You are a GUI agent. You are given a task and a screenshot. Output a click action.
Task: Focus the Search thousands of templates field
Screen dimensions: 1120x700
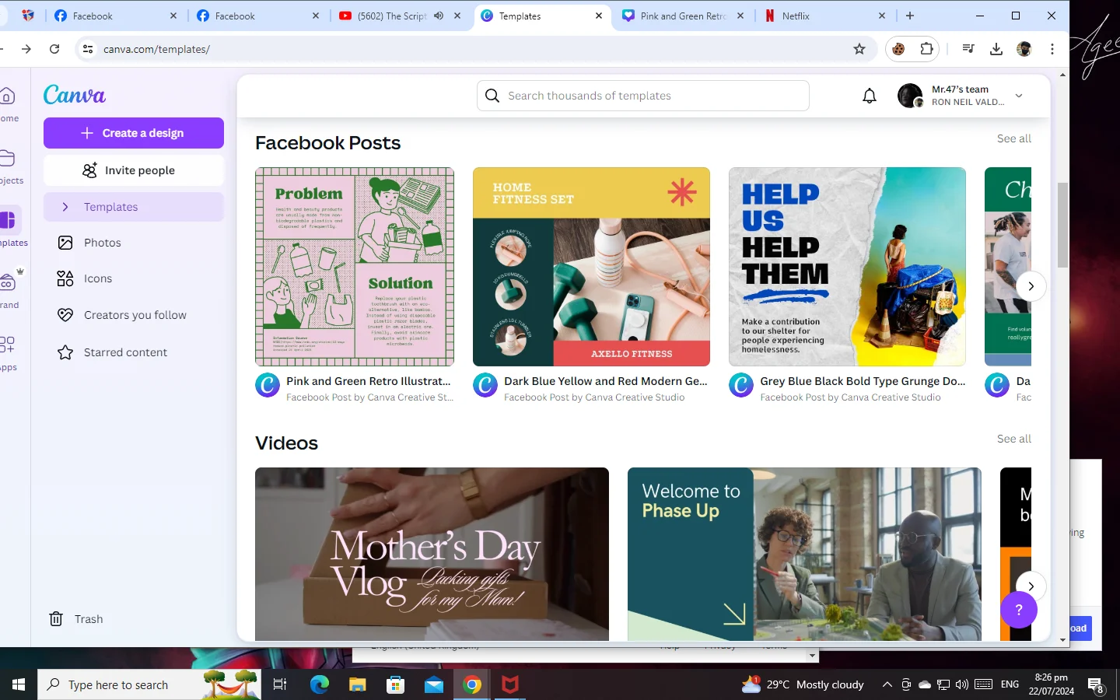click(643, 96)
